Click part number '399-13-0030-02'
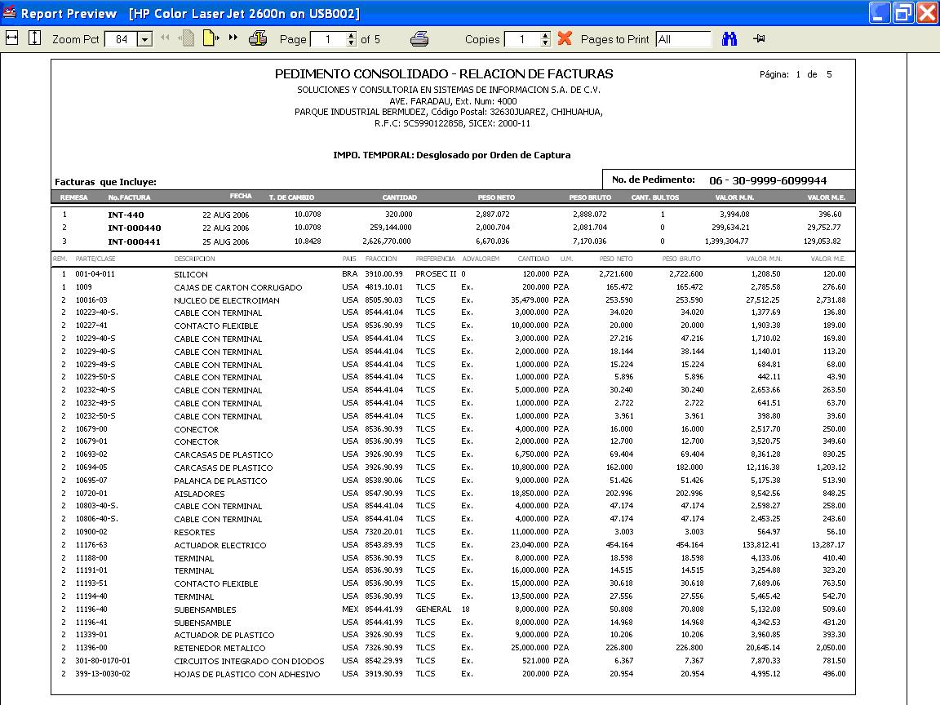 tap(103, 674)
